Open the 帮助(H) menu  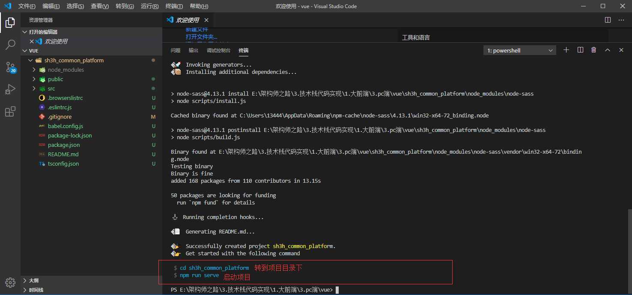pyautogui.click(x=199, y=6)
